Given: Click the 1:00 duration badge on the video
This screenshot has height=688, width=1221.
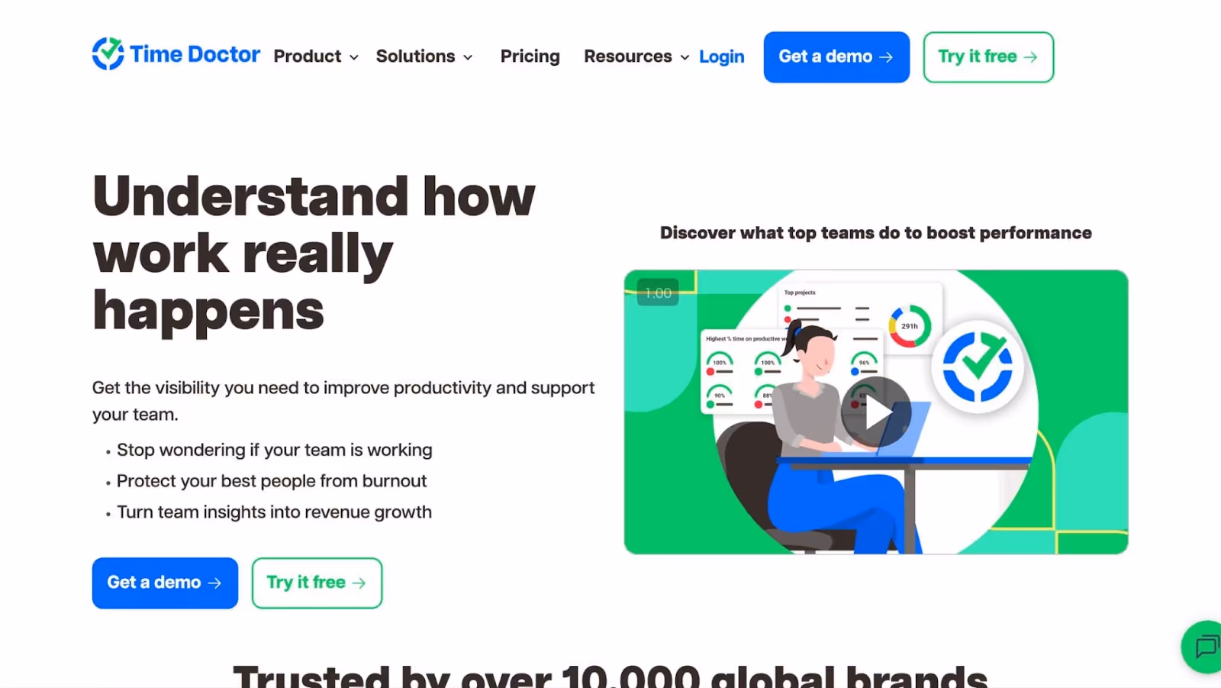Looking at the screenshot, I should pyautogui.click(x=658, y=292).
